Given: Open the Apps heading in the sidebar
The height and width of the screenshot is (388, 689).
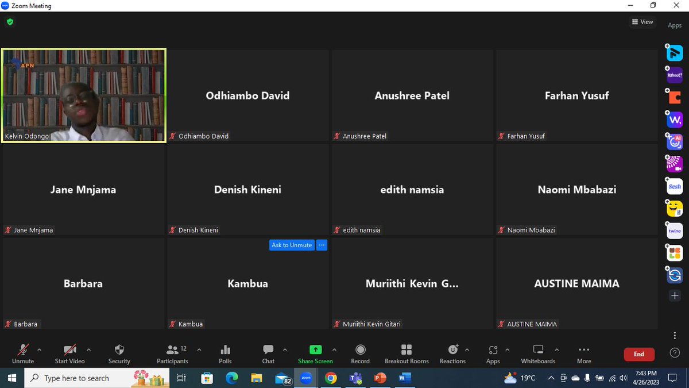Looking at the screenshot, I should [675, 25].
